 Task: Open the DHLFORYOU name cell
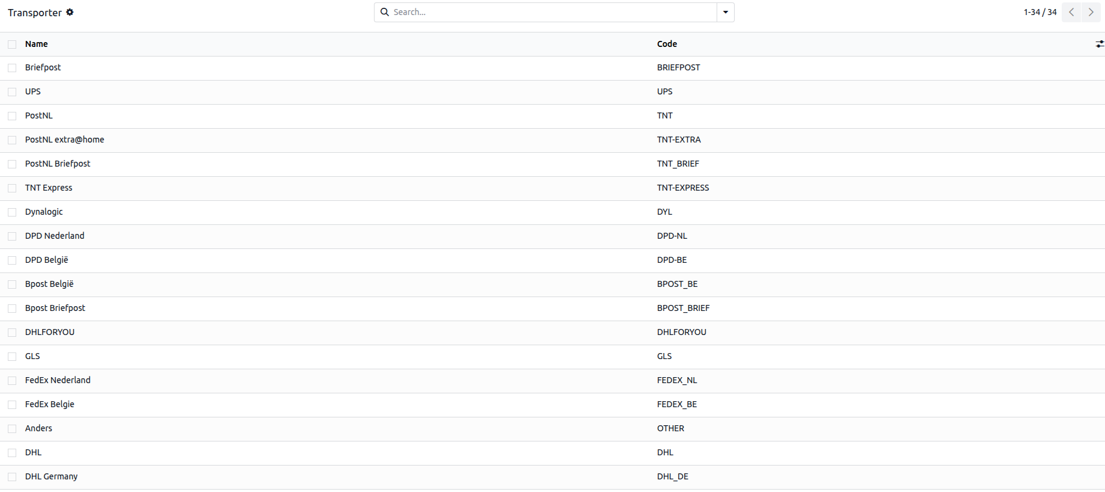coord(50,332)
